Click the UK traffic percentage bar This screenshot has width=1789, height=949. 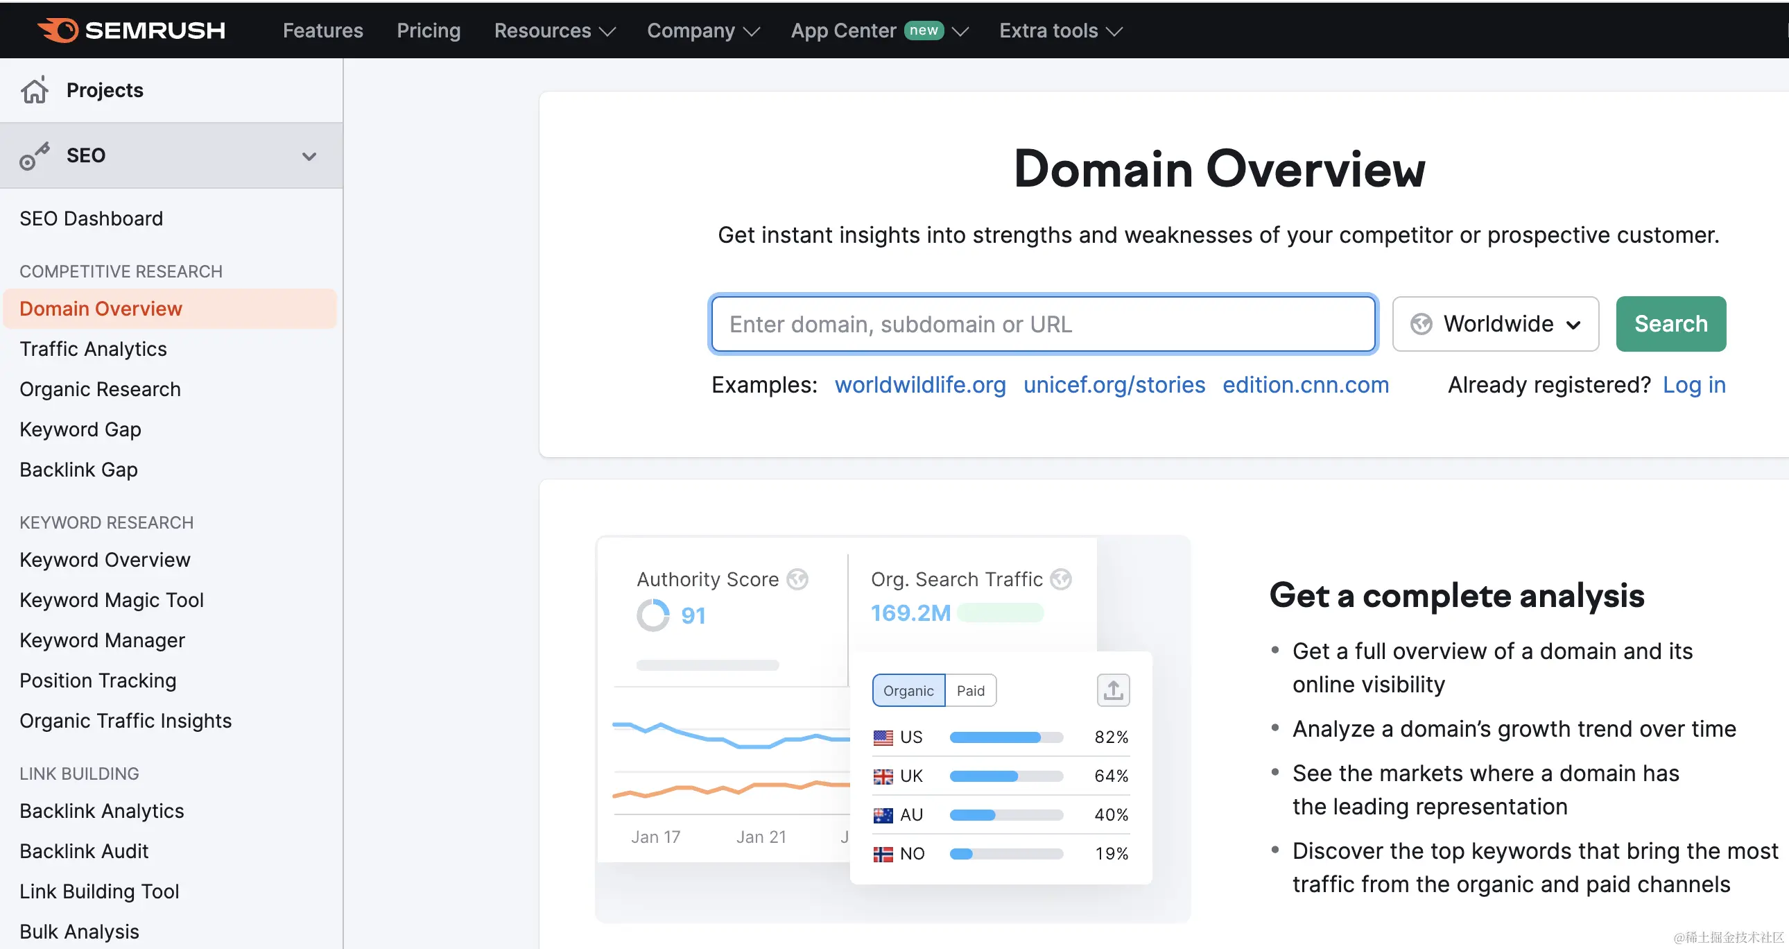1005,776
